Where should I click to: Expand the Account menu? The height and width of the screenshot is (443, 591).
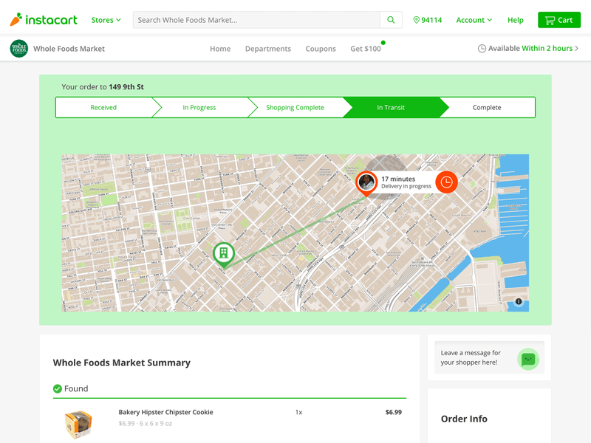pyautogui.click(x=474, y=20)
